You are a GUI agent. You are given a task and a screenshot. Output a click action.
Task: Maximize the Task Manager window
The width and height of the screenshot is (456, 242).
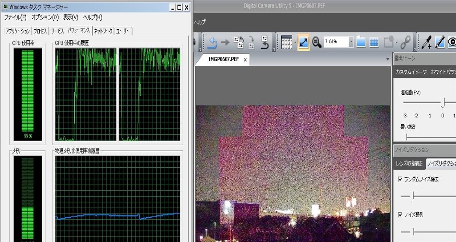pos(179,7)
